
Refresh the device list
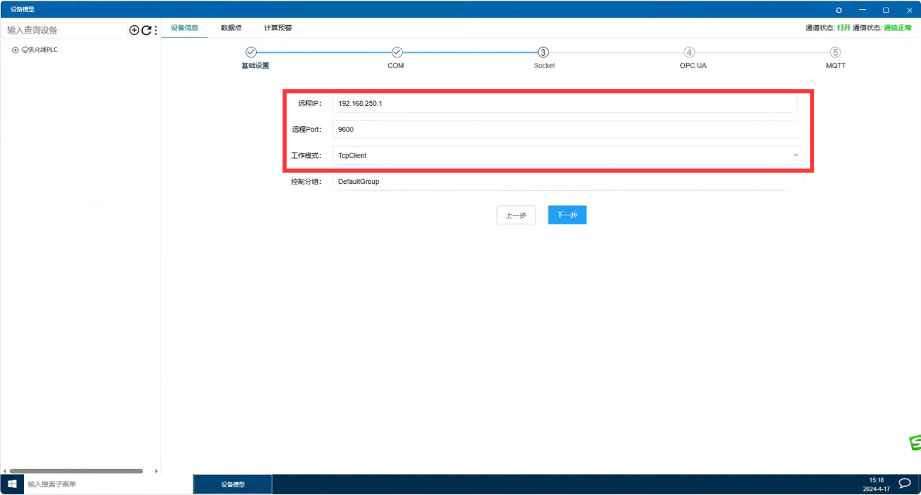[x=146, y=30]
